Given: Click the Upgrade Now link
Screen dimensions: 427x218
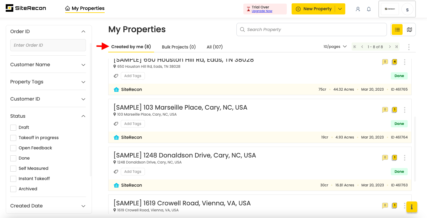Looking at the screenshot, I should click(262, 11).
